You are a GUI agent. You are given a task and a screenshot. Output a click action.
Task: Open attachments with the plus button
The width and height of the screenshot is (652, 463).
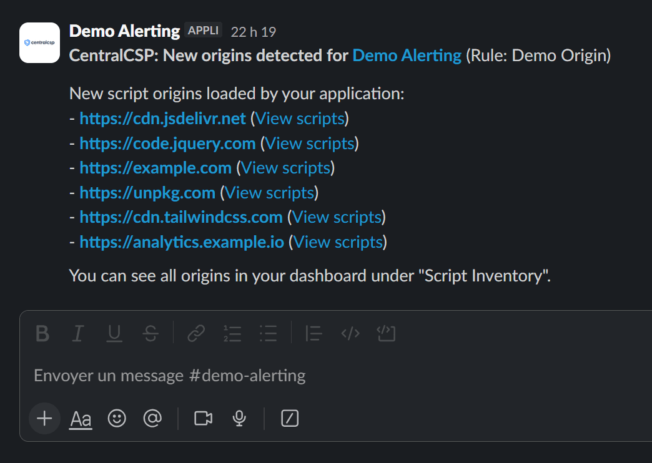point(44,419)
